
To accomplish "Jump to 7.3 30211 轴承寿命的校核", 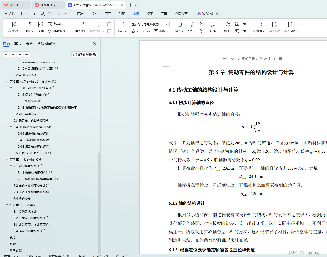I will coord(31,192).
